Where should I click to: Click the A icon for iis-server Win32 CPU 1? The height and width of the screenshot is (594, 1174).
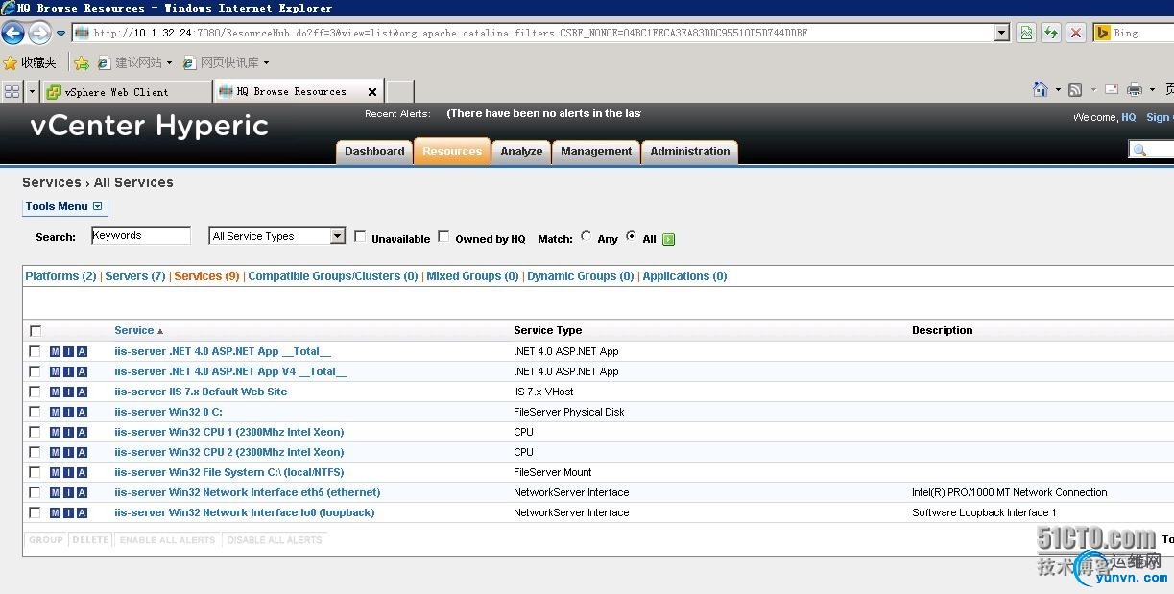(82, 432)
